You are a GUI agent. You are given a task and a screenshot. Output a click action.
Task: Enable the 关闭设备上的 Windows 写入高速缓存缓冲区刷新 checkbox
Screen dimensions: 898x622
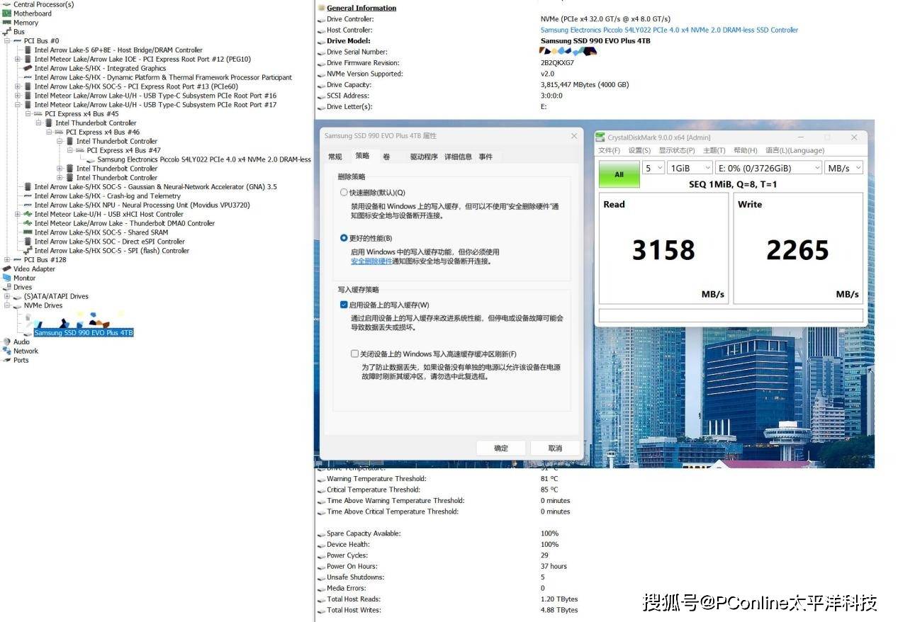tap(355, 354)
